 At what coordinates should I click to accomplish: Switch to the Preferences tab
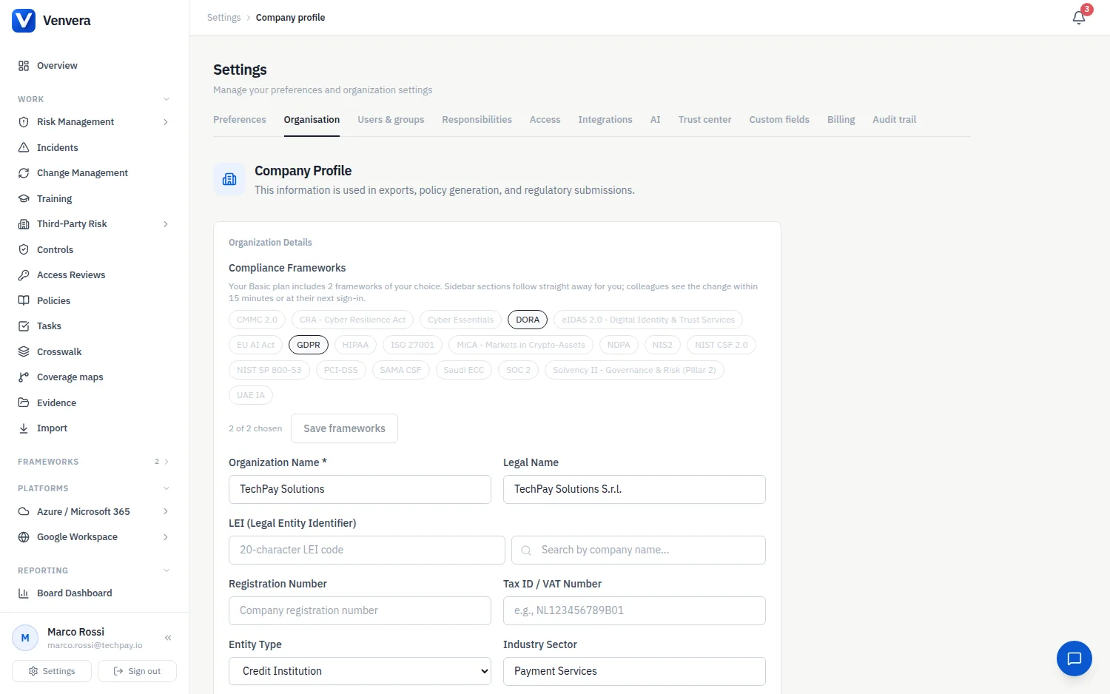click(x=240, y=120)
